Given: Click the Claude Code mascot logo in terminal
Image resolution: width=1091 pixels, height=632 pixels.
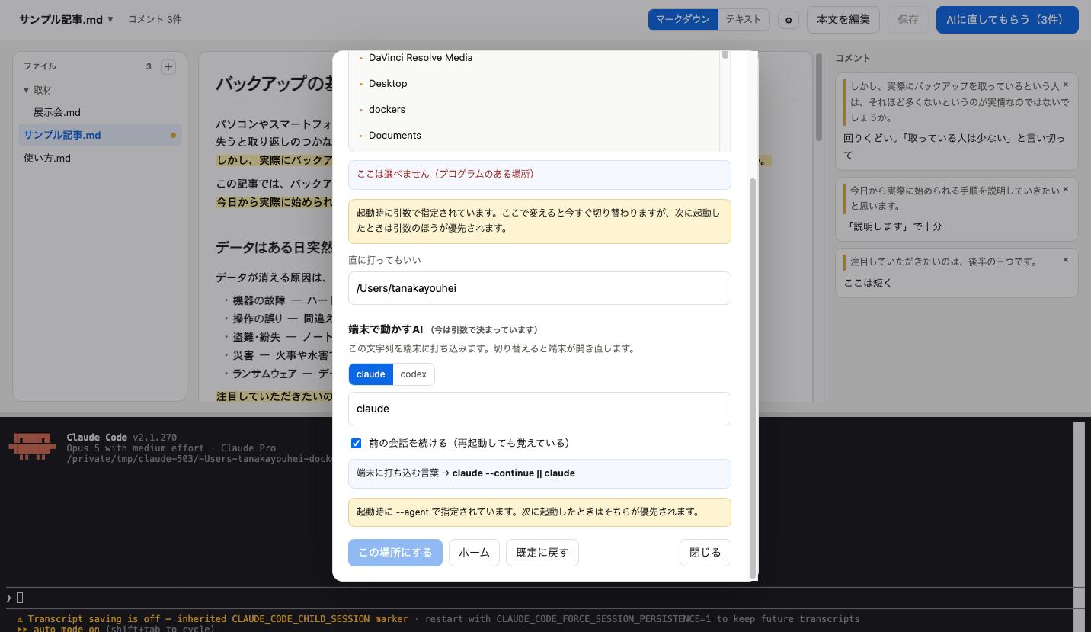Looking at the screenshot, I should [x=32, y=446].
